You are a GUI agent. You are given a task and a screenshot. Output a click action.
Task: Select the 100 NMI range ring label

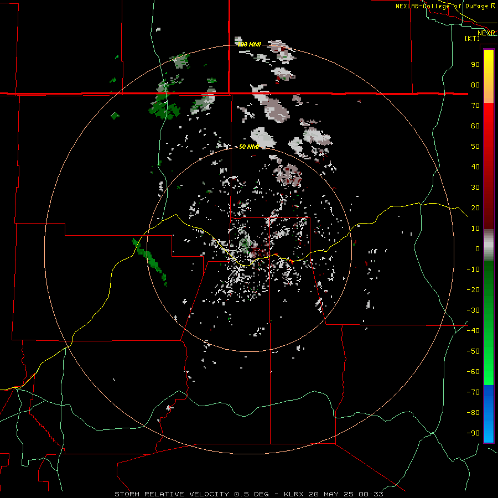250,44
